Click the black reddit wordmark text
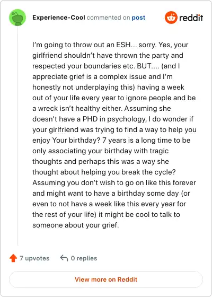Viewport: 212px width, 297px height. [191, 18]
